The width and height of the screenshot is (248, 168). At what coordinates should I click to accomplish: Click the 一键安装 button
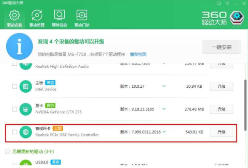221,47
